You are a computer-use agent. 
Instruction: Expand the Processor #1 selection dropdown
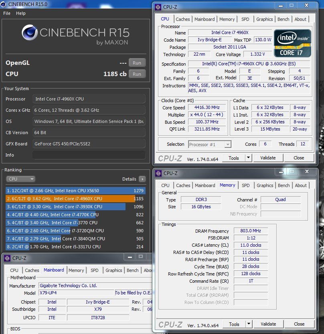point(228,145)
